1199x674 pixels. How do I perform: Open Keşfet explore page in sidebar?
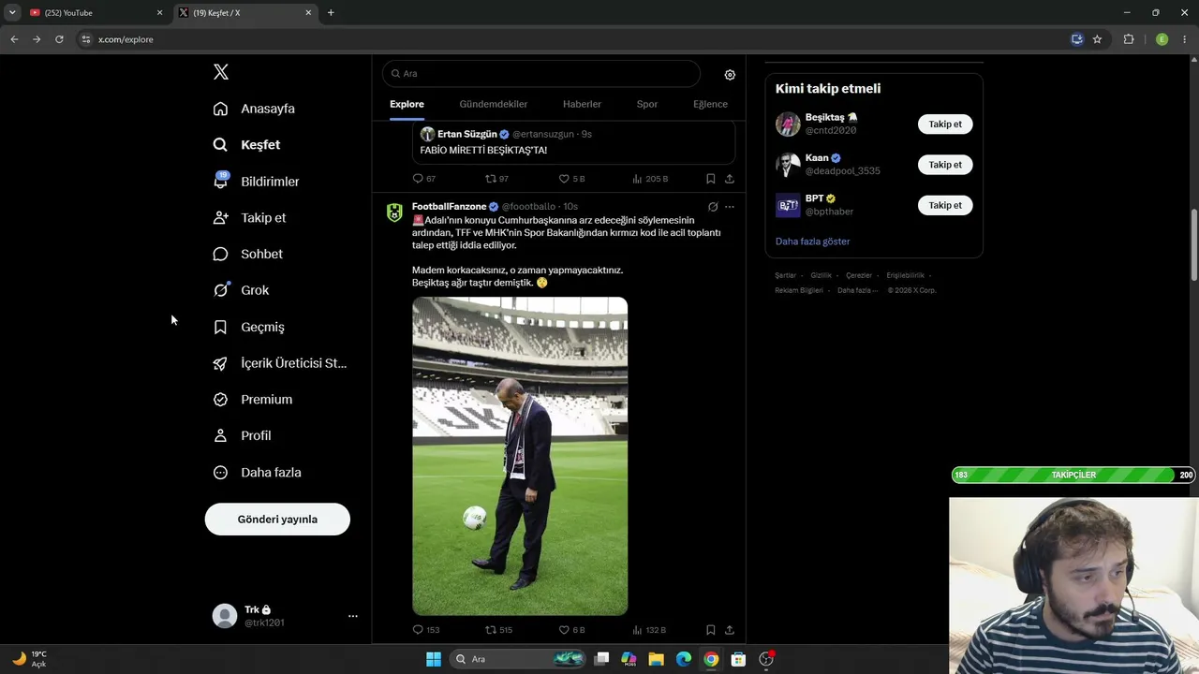click(x=246, y=145)
